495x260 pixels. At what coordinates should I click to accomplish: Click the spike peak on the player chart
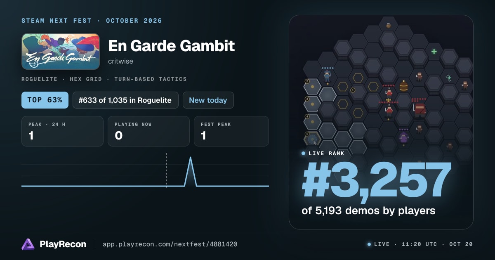click(191, 158)
